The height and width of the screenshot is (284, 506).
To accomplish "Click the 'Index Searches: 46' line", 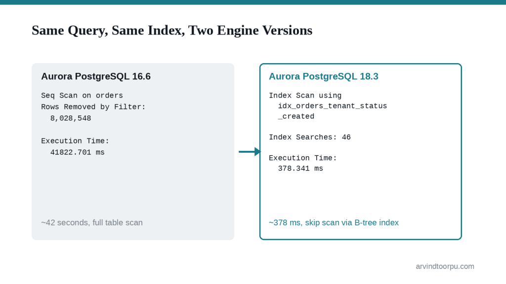I will (310, 137).
